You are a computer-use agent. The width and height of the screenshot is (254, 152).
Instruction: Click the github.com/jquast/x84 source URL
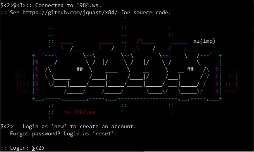pyautogui.click(x=70, y=13)
